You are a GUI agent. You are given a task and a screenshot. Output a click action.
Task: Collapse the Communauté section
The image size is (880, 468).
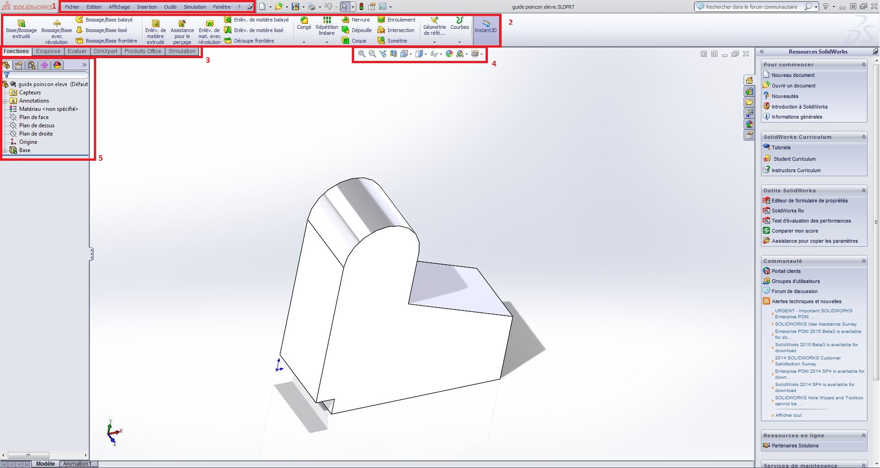(864, 261)
